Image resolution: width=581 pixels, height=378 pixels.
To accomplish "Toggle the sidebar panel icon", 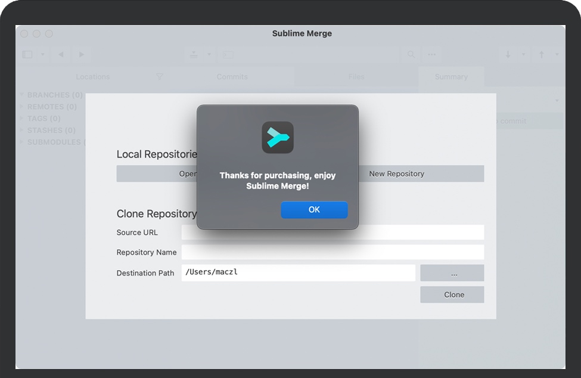I will click(x=27, y=54).
